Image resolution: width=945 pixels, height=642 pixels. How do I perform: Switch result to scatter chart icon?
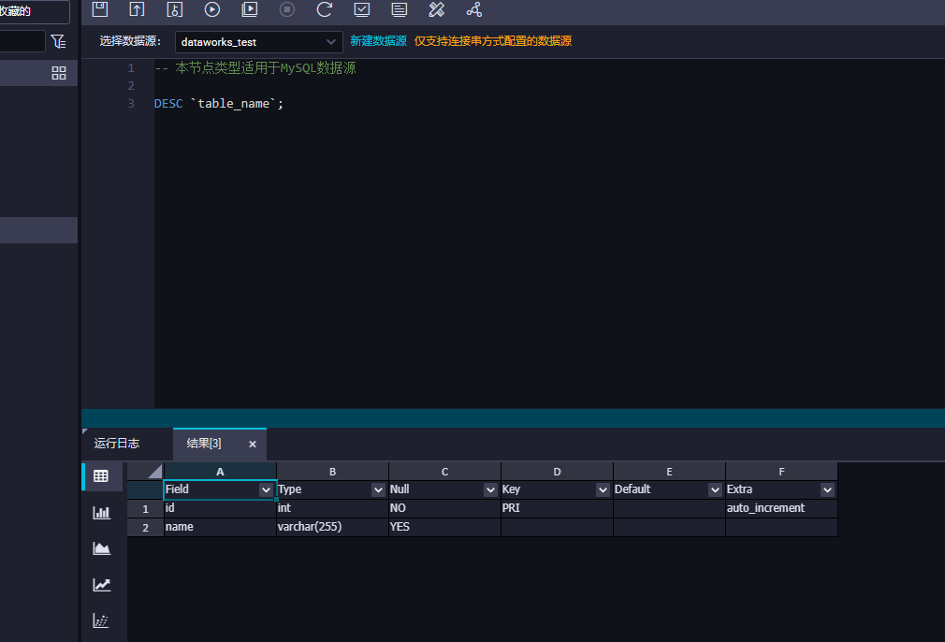(x=101, y=620)
